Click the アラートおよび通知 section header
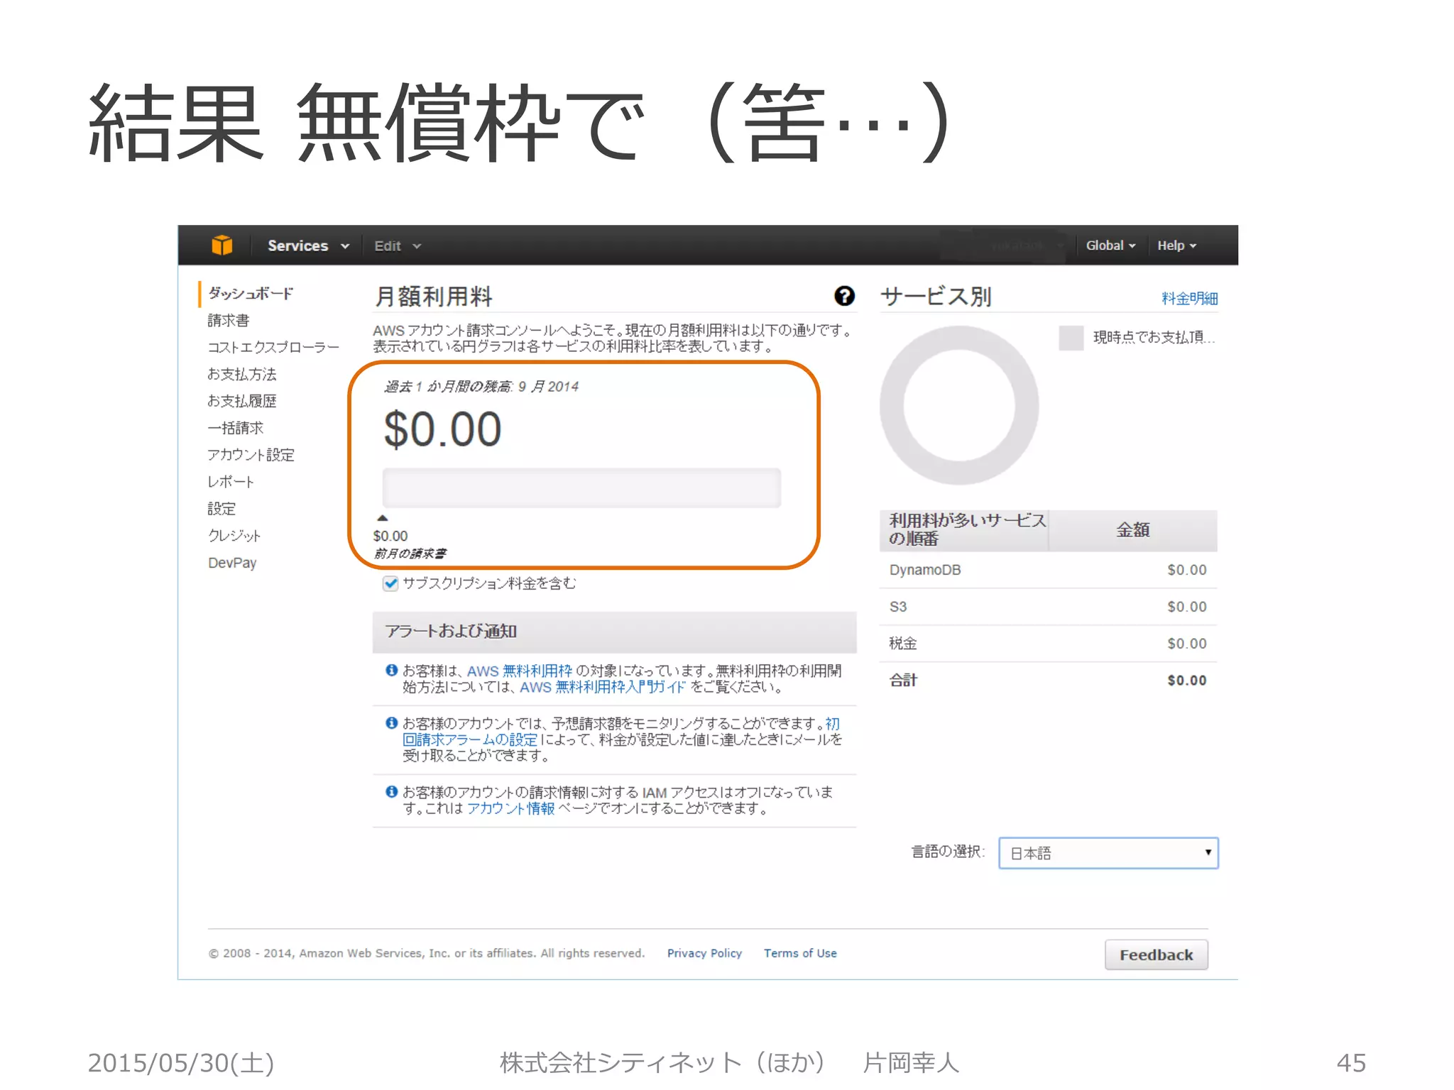The height and width of the screenshot is (1090, 1454). point(614,632)
